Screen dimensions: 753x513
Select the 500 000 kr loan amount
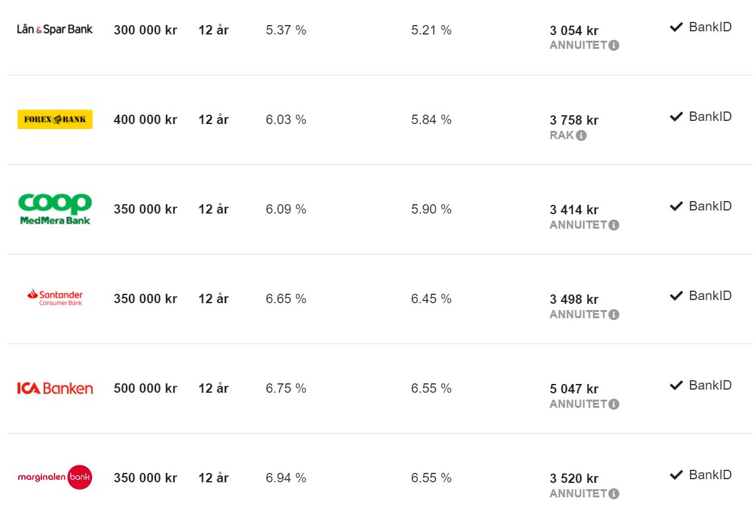(x=145, y=388)
